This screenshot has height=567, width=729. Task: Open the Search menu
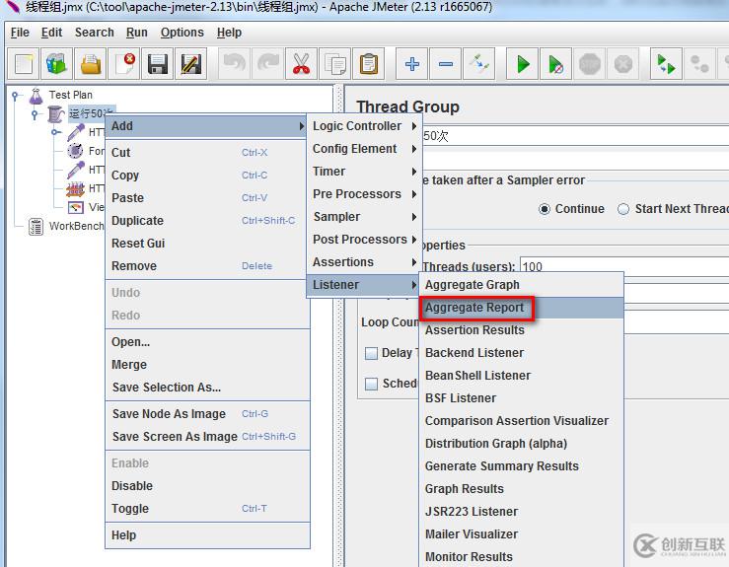click(x=95, y=33)
